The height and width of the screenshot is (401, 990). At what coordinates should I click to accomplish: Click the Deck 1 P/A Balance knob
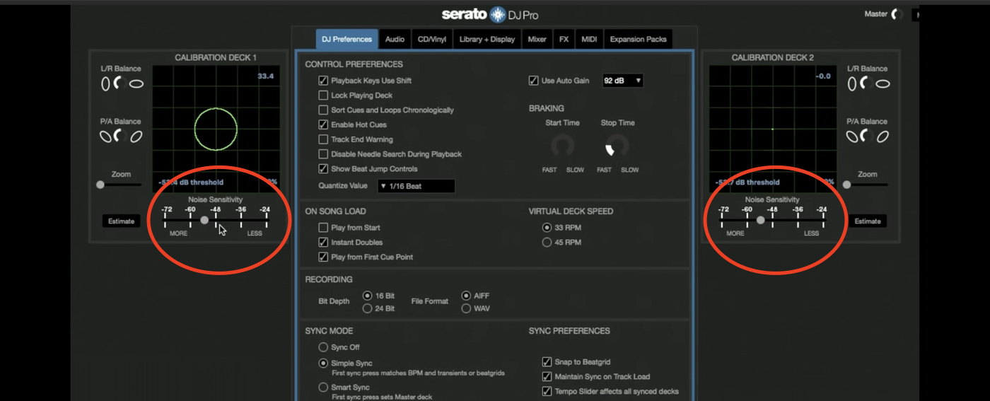(121, 136)
